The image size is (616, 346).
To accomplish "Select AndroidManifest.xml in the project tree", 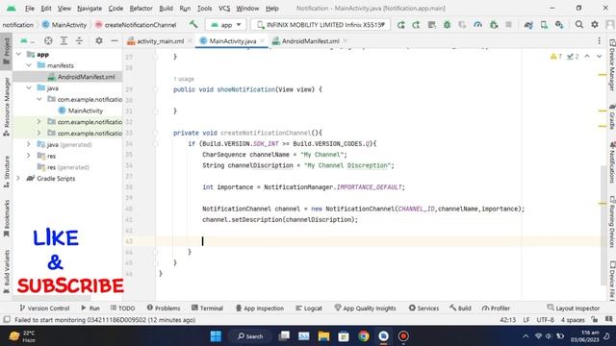I will click(x=81, y=77).
